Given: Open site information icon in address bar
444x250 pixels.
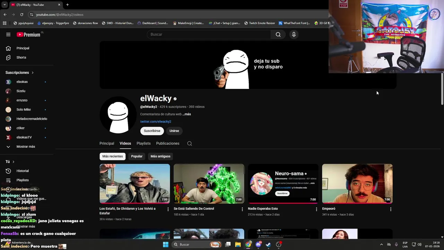Looking at the screenshot, I should pos(32,15).
